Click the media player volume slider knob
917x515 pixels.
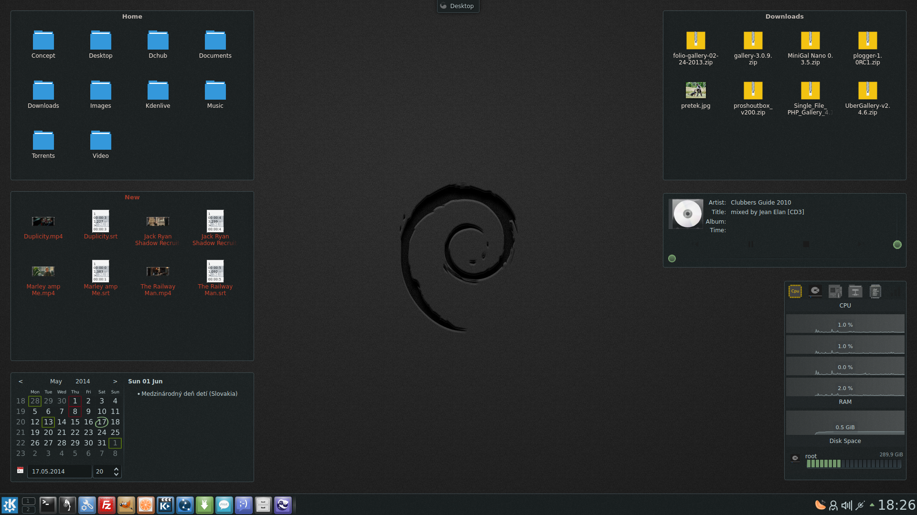[x=897, y=245]
